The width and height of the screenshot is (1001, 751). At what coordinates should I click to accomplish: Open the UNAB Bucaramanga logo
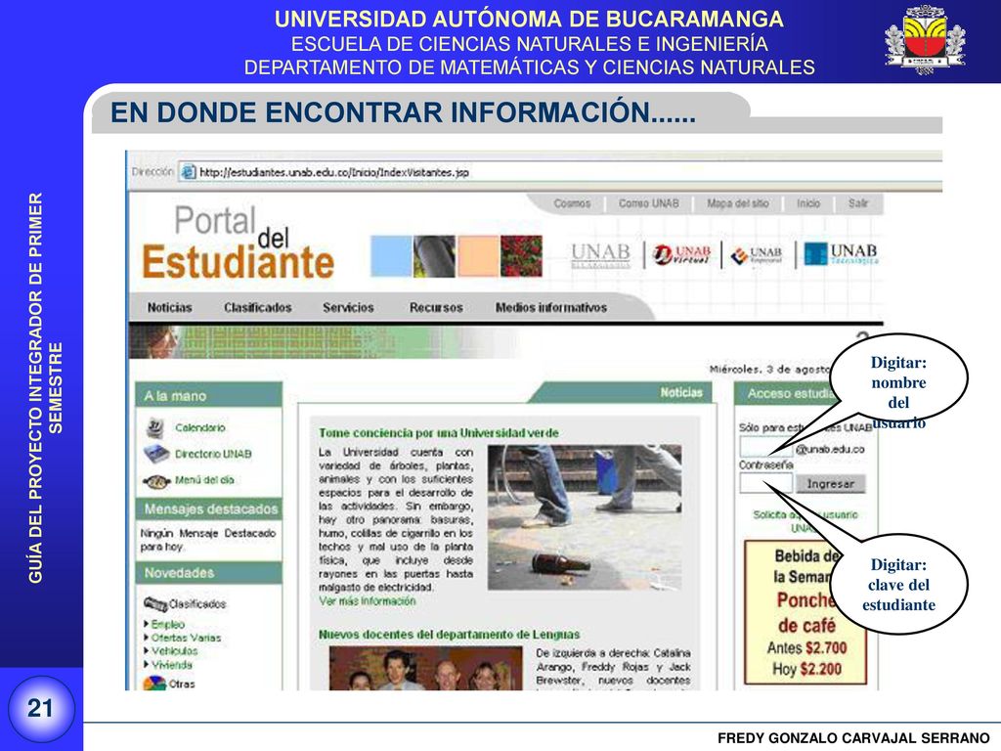(x=600, y=255)
